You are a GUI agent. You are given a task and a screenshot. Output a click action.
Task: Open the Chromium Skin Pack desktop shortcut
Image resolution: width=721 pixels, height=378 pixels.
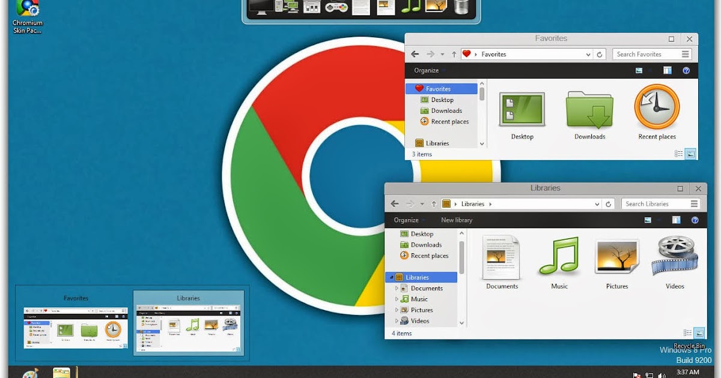pyautogui.click(x=28, y=17)
